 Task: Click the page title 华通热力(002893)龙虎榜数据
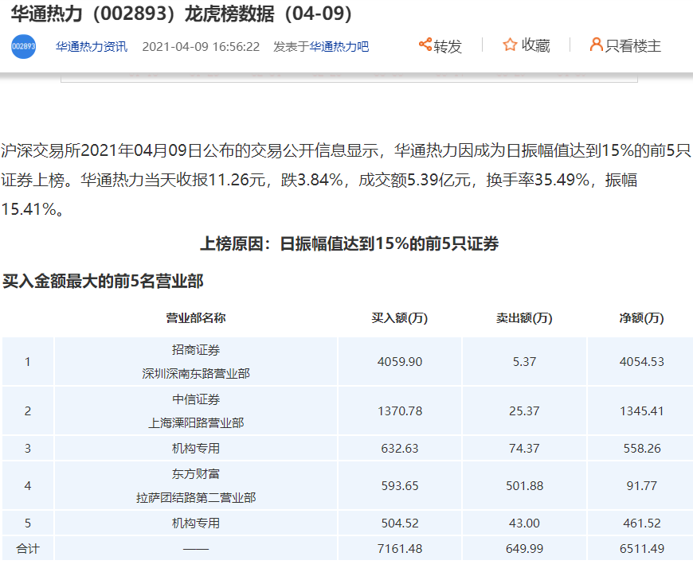pyautogui.click(x=181, y=14)
